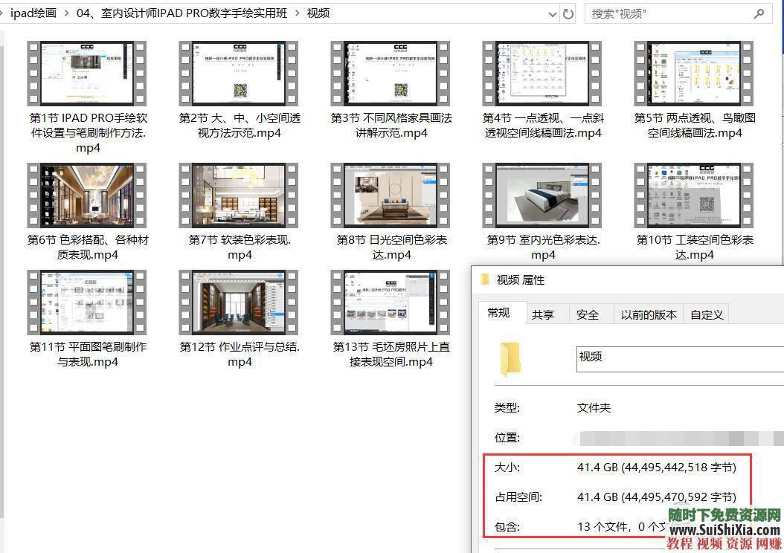Switch to the 安全 tab
The height and width of the screenshot is (553, 784).
[x=588, y=314]
